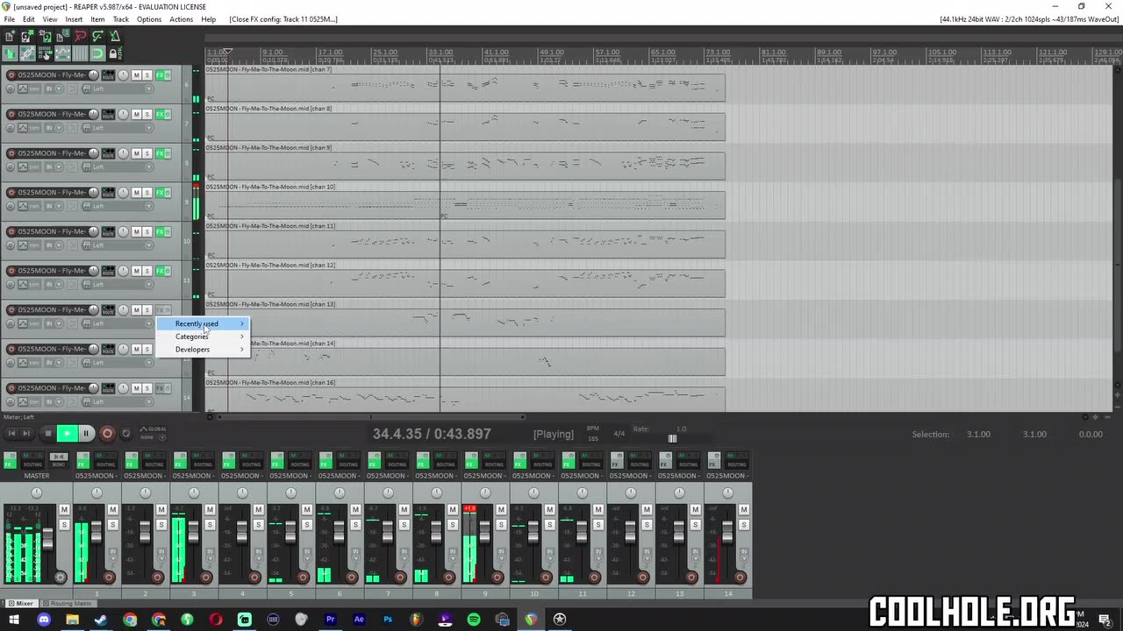Click the transport Record button
This screenshot has width=1123, height=631.
[x=107, y=433]
